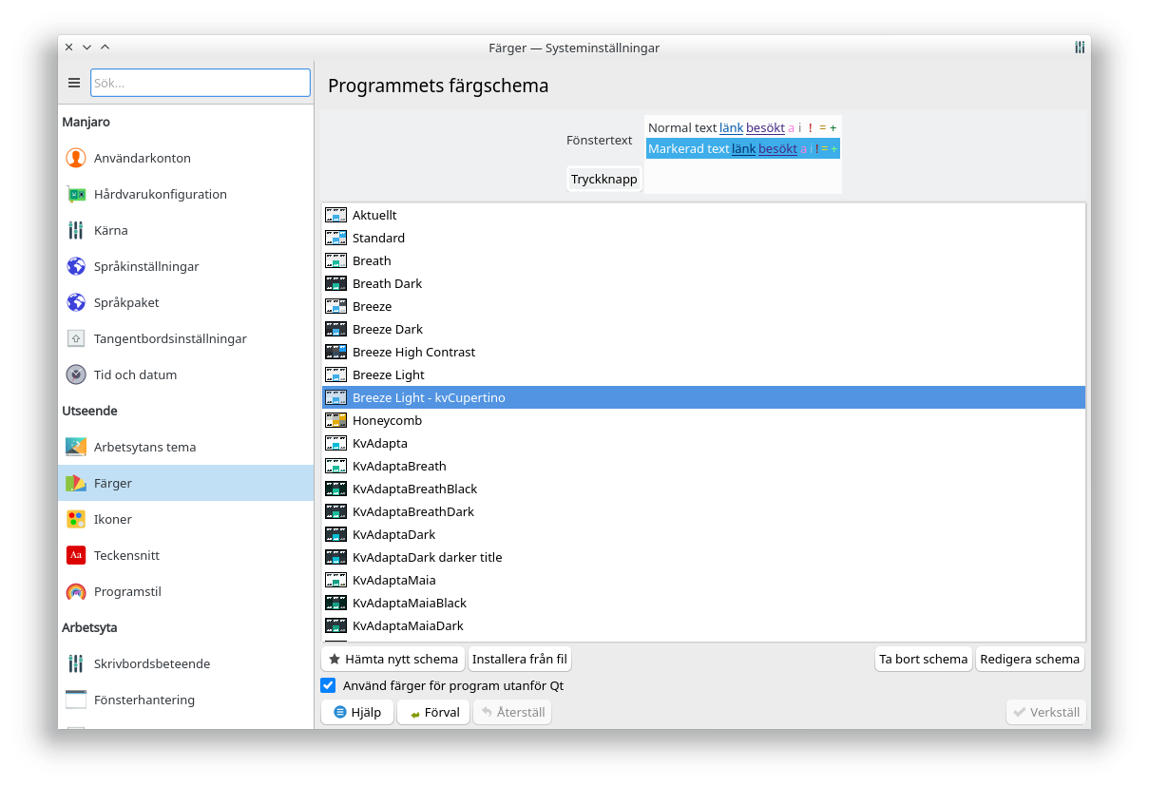
Task: Select the Breeze Light color scheme
Action: click(703, 374)
